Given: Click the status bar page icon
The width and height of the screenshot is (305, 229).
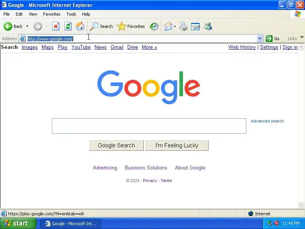Looking at the screenshot, I should [x=3, y=214].
